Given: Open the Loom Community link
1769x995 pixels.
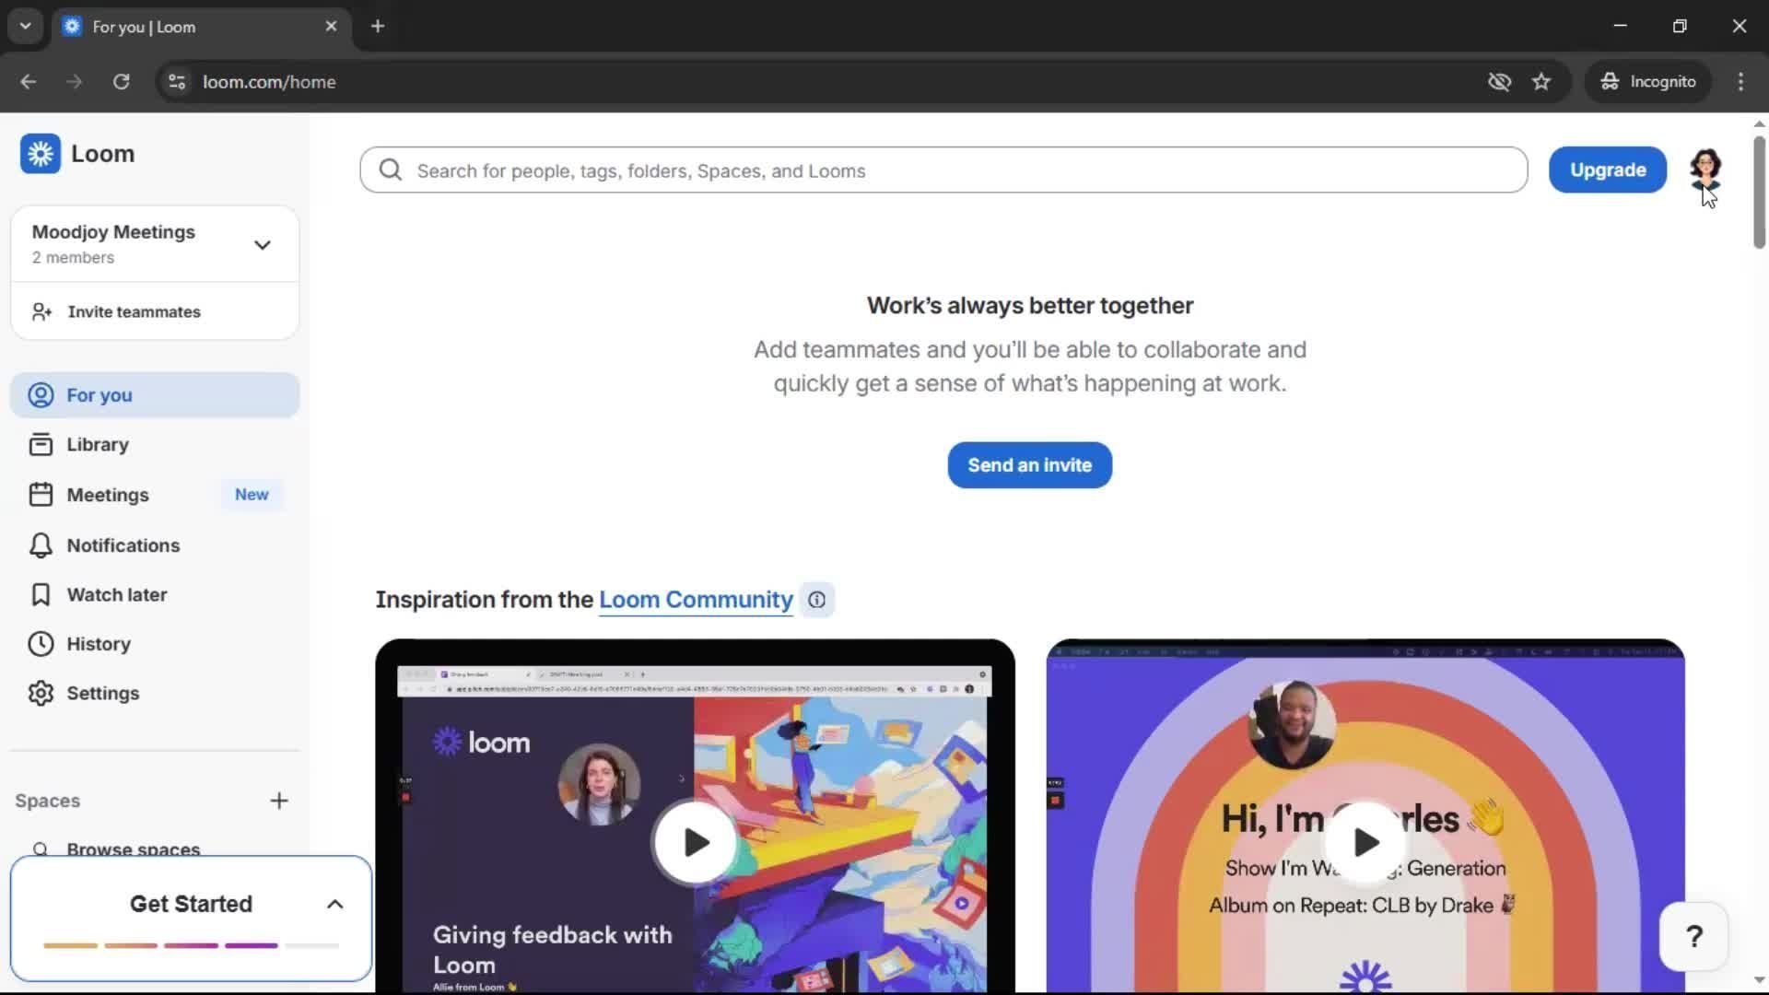Looking at the screenshot, I should 696,600.
